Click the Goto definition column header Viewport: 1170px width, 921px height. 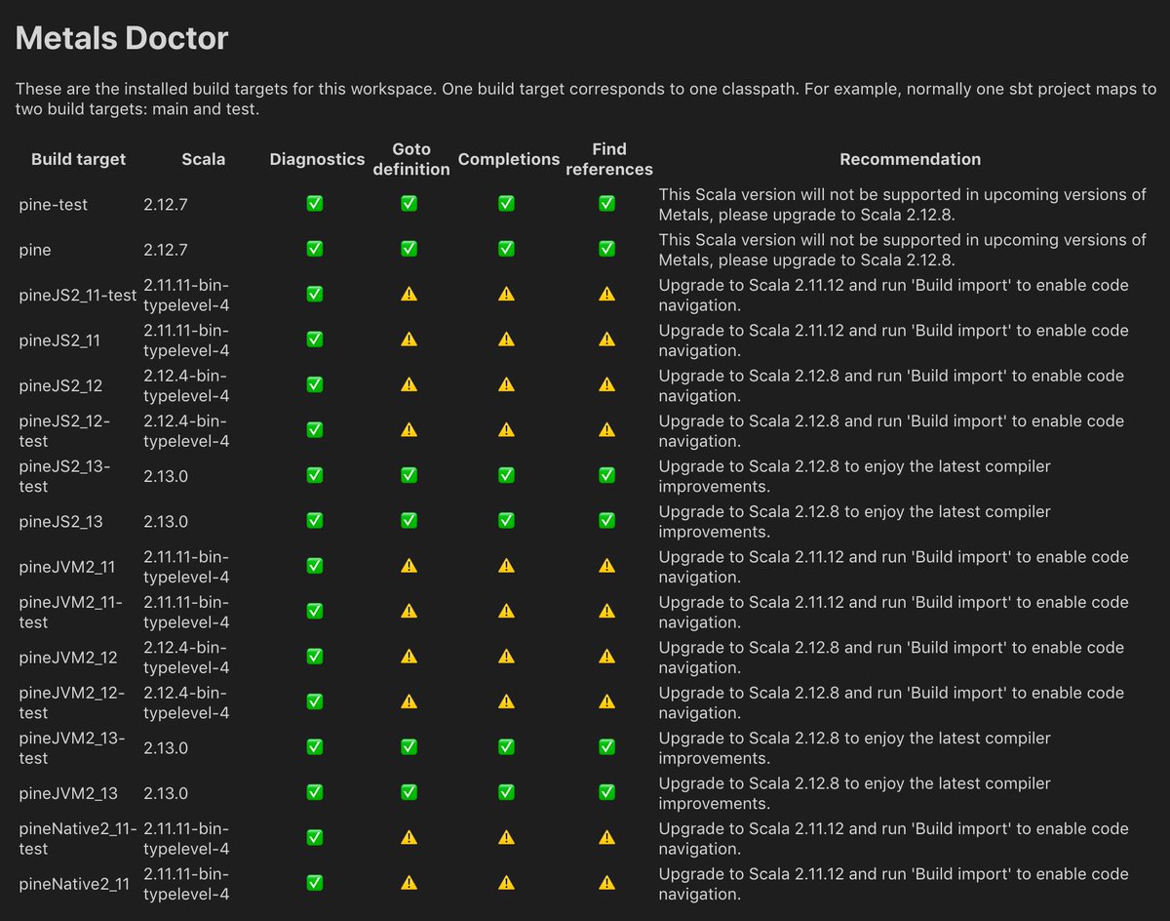tap(411, 159)
